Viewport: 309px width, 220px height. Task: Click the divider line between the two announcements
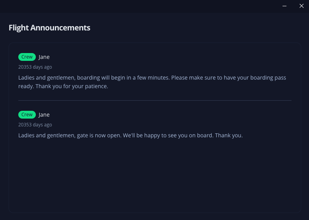(154, 100)
